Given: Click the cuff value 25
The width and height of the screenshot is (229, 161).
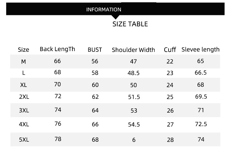Looking at the screenshot, I should tap(170, 97).
